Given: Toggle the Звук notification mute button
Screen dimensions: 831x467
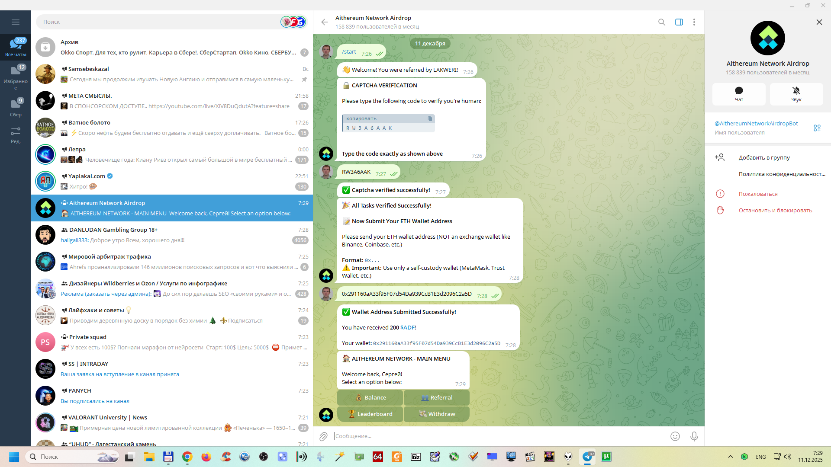Looking at the screenshot, I should click(x=796, y=94).
